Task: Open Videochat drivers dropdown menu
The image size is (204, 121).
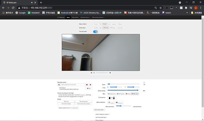Action: [x=85, y=17]
